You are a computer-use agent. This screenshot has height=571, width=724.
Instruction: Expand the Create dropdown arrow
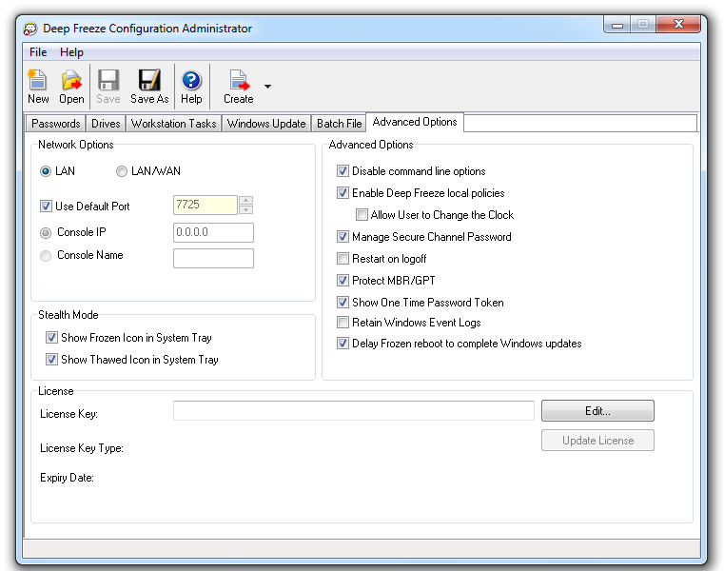tap(267, 87)
